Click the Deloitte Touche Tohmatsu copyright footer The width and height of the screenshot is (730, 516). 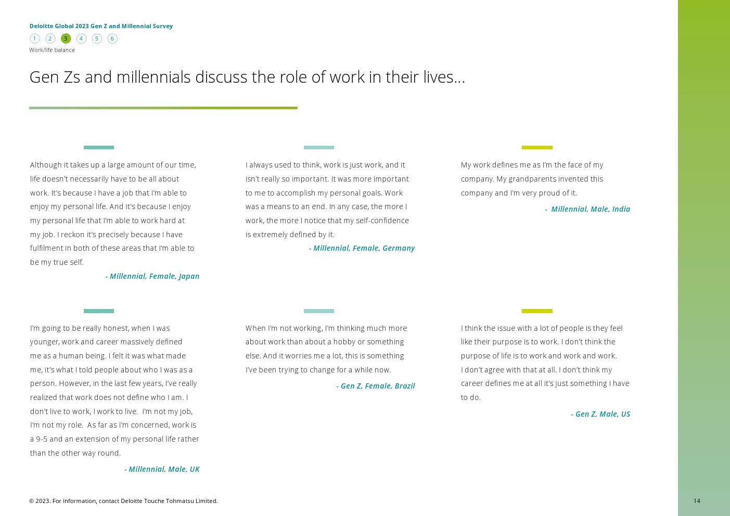pos(123,501)
